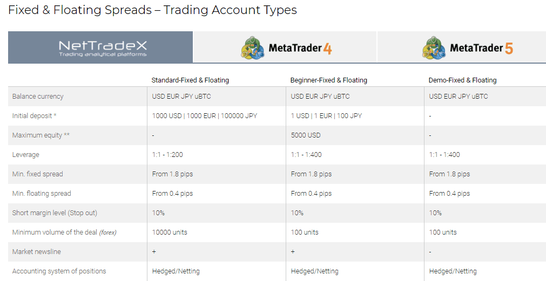Click the MetaTrader 5 logo icon
The height and width of the screenshot is (281, 546).
434,47
